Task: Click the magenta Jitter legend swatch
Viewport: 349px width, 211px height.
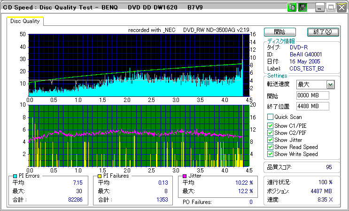Action: coord(184,176)
